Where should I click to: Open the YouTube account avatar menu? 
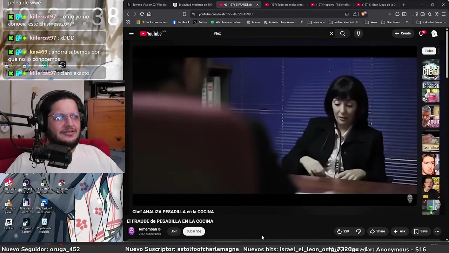(434, 33)
